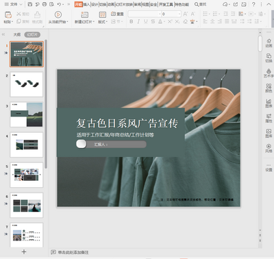Click the Undo arrow icon

[59, 4]
